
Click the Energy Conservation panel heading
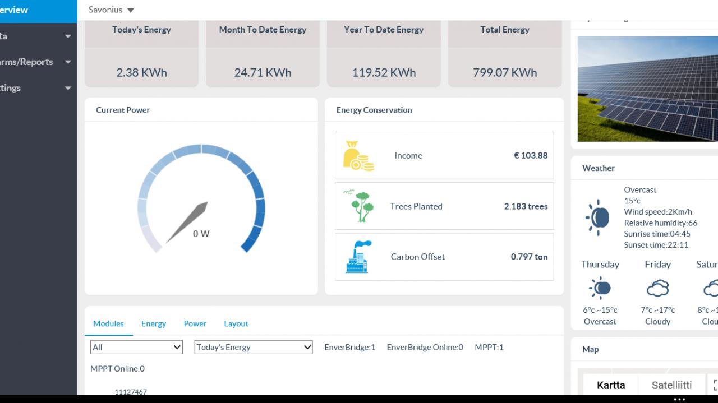pos(374,110)
